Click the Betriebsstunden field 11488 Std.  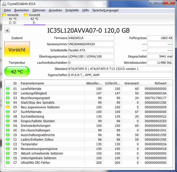160,63
